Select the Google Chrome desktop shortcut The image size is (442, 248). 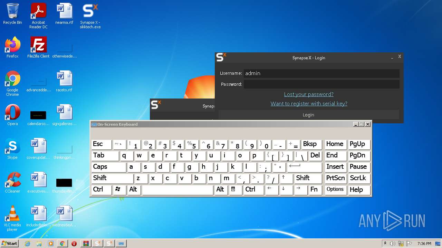click(12, 83)
